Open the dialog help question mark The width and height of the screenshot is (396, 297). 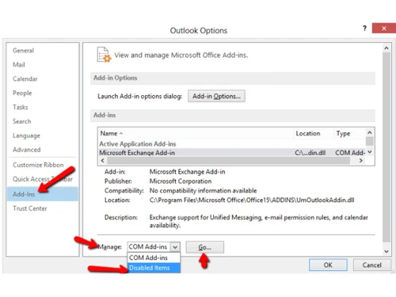[364, 29]
